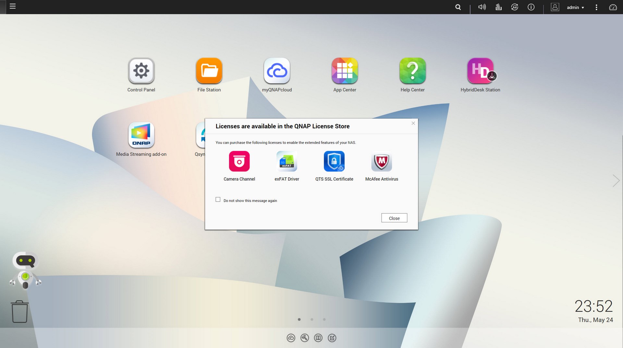Click the Qboost robot assistant
Screen dimensions: 623x348
coord(25,270)
